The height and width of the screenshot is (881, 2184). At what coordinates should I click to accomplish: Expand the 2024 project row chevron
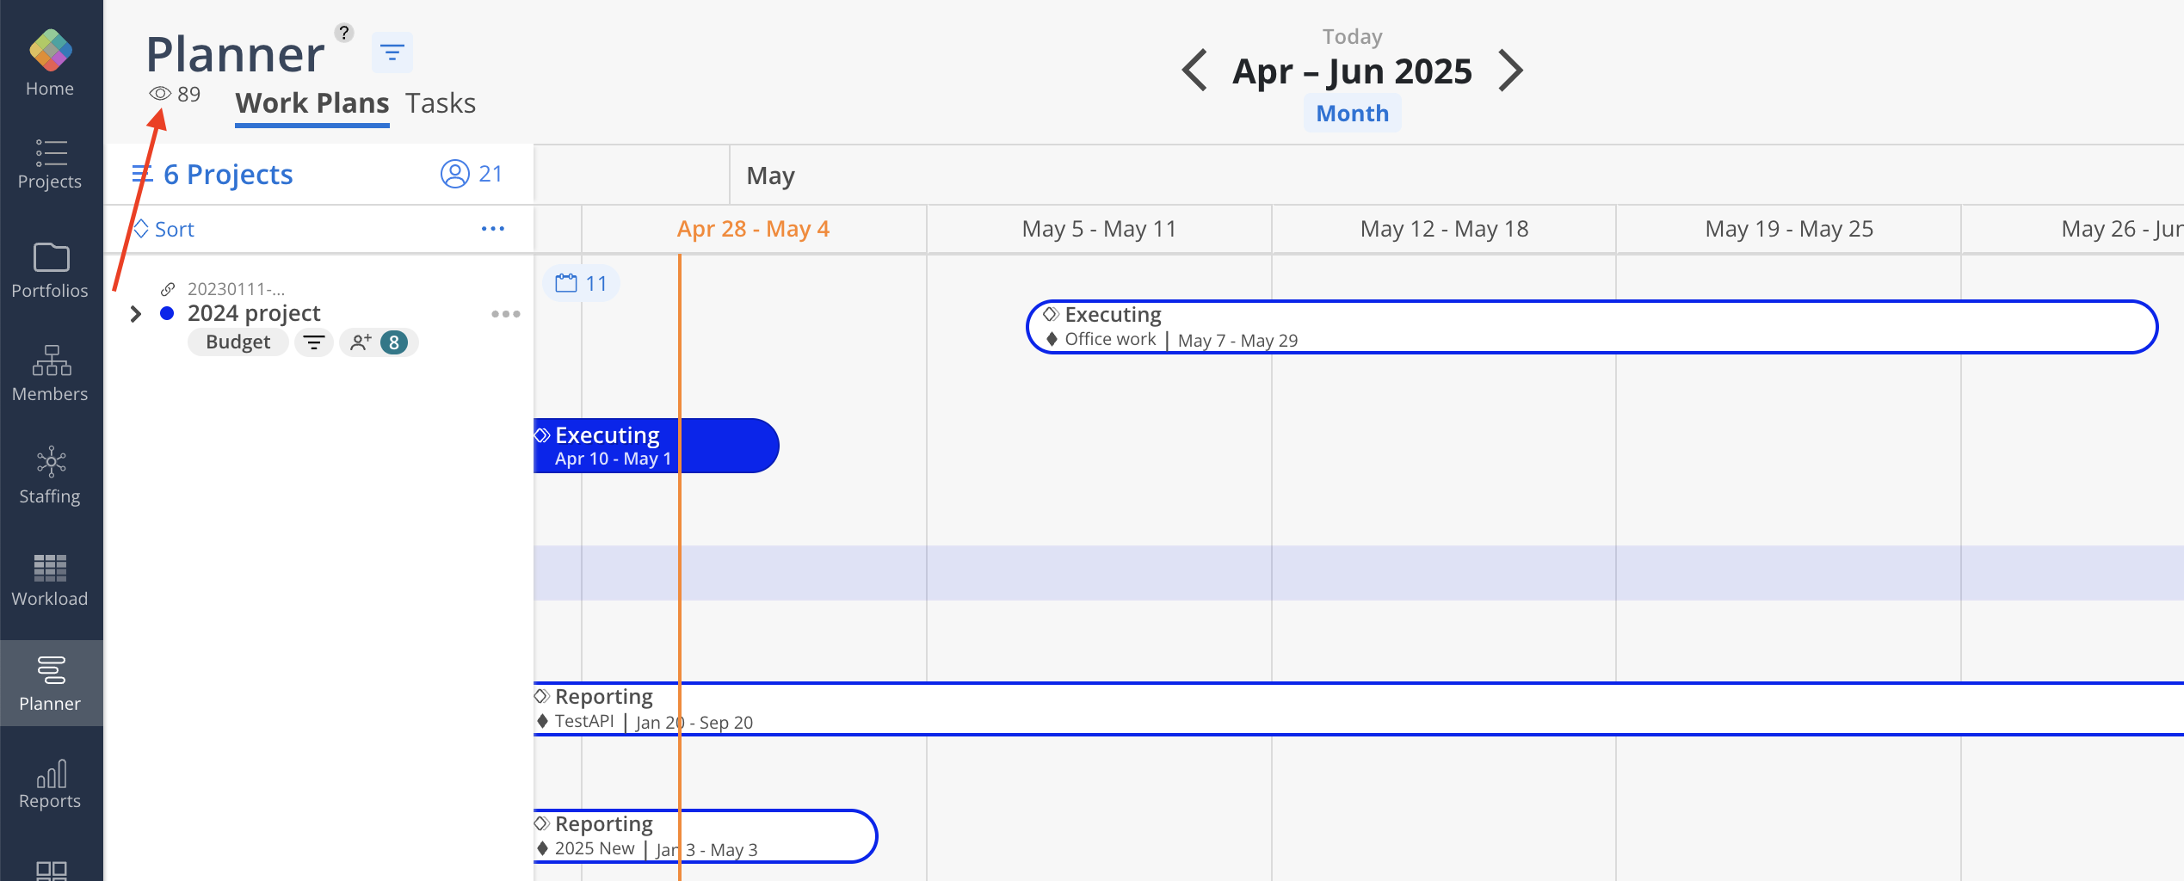[x=135, y=314]
